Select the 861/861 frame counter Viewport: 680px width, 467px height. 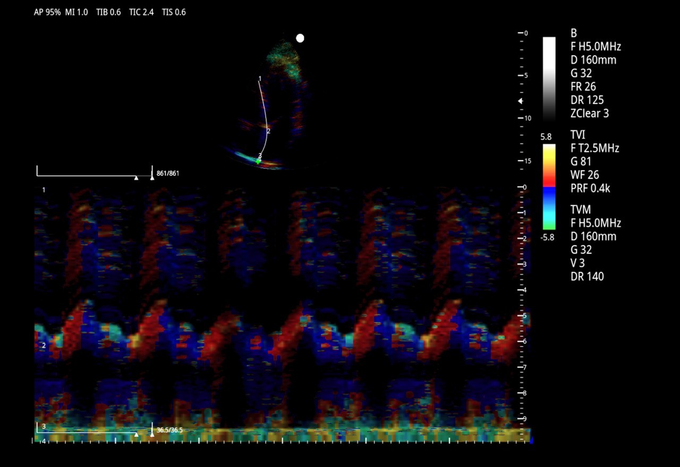[x=168, y=173]
